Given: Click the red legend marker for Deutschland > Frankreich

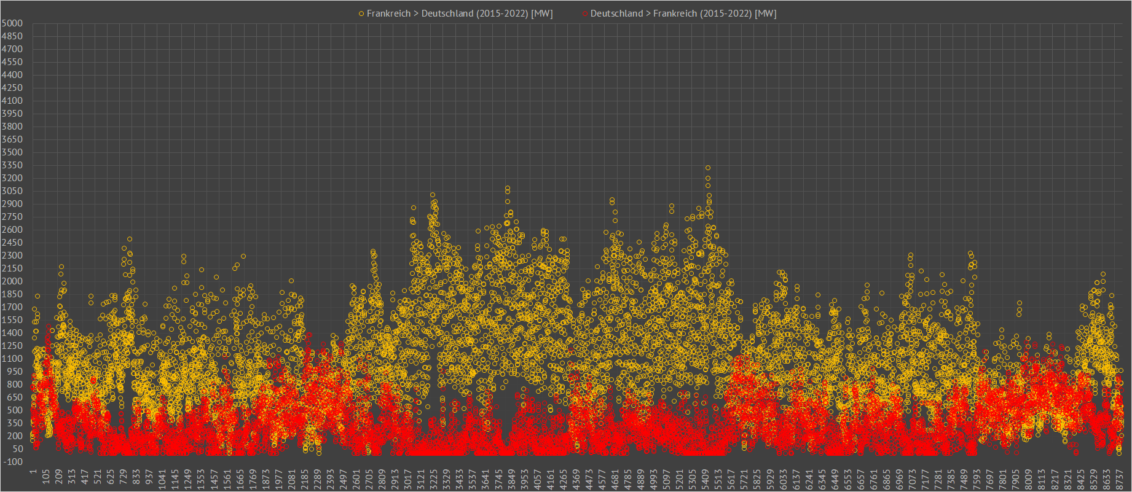Looking at the screenshot, I should point(585,14).
